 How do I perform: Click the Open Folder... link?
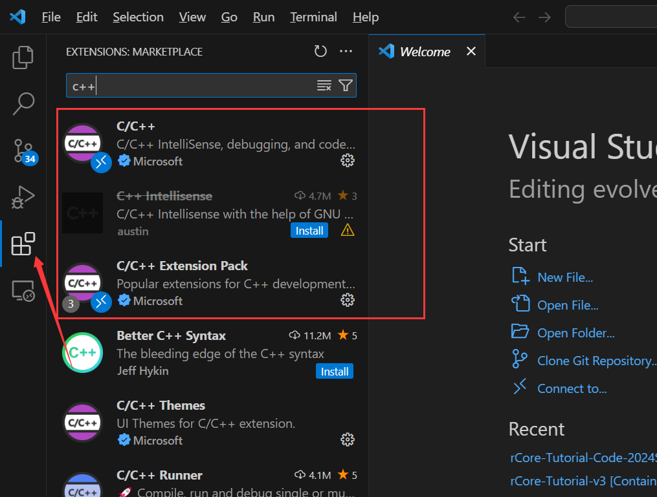tap(575, 333)
